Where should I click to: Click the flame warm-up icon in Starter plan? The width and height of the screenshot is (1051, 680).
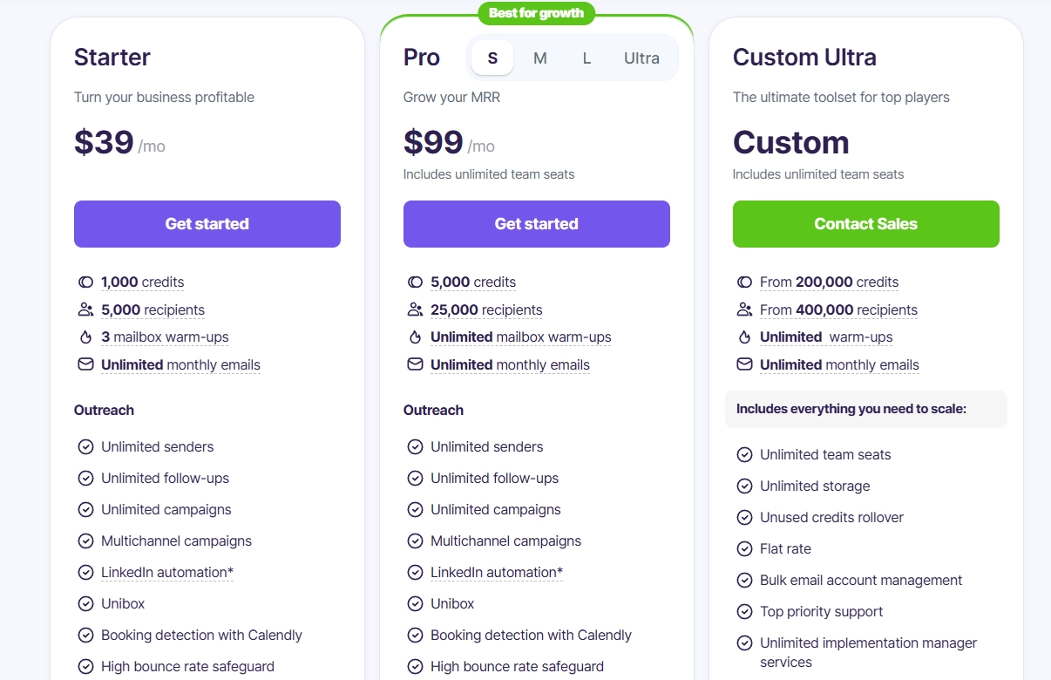click(85, 337)
